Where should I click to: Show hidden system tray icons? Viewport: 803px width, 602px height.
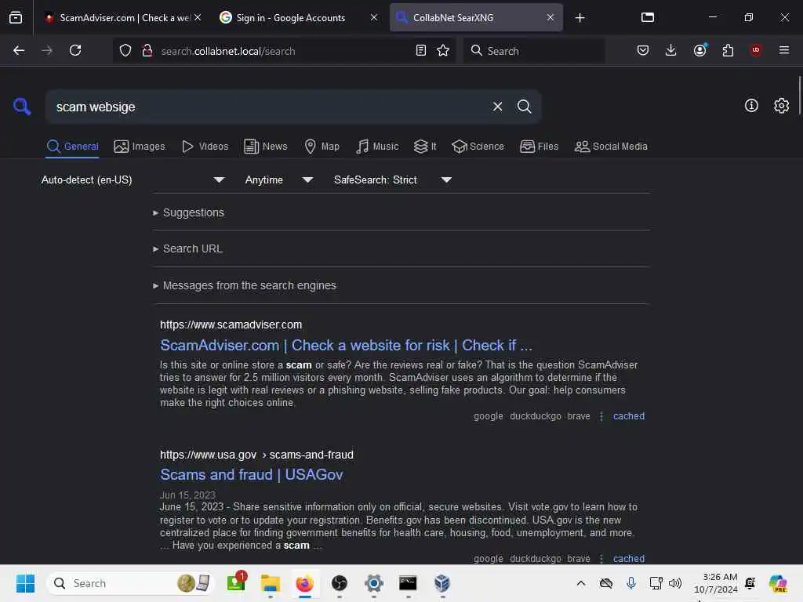click(581, 583)
